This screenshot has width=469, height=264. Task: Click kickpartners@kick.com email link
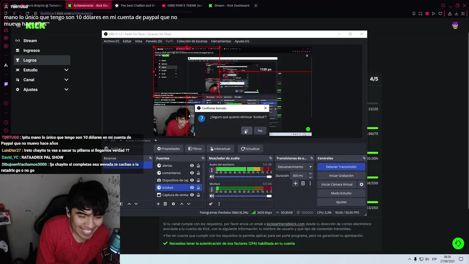tap(285, 224)
